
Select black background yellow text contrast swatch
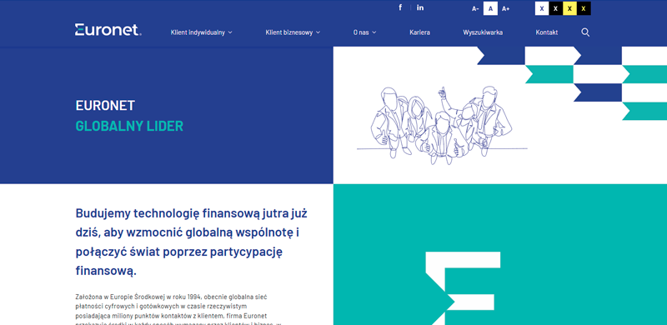pos(584,8)
